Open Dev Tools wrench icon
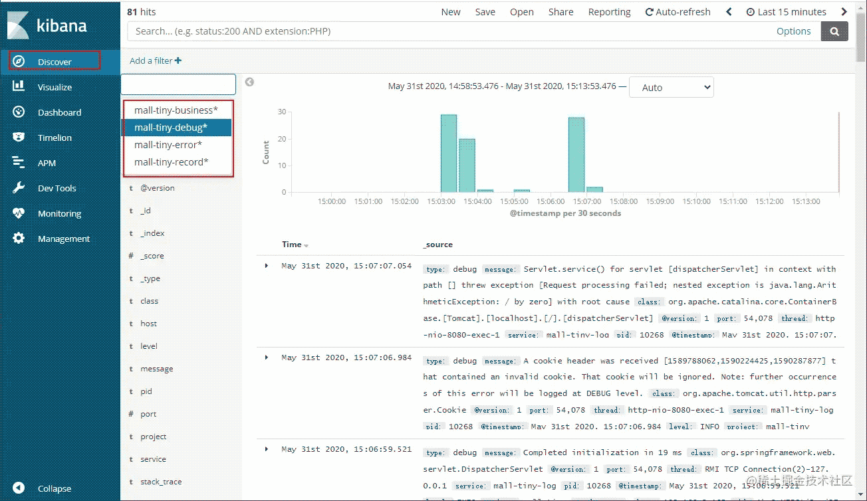867x501 pixels. pyautogui.click(x=19, y=188)
